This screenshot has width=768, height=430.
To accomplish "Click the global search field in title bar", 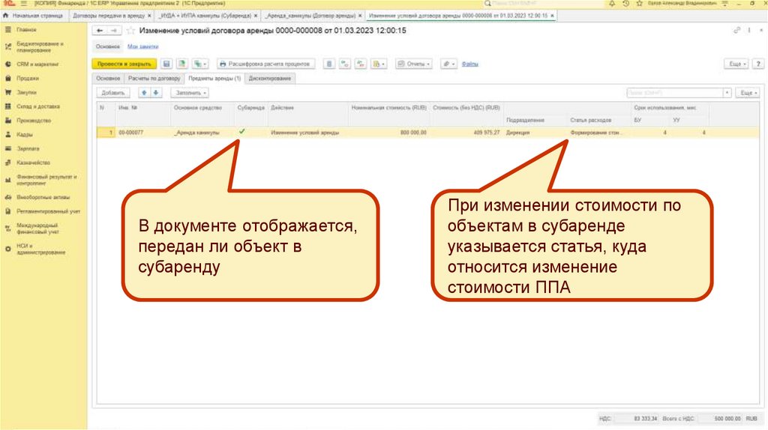I will (x=544, y=4).
